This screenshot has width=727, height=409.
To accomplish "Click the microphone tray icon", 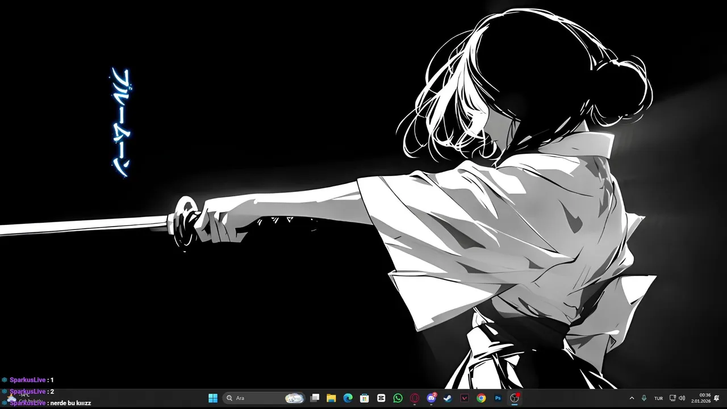I will [644, 398].
